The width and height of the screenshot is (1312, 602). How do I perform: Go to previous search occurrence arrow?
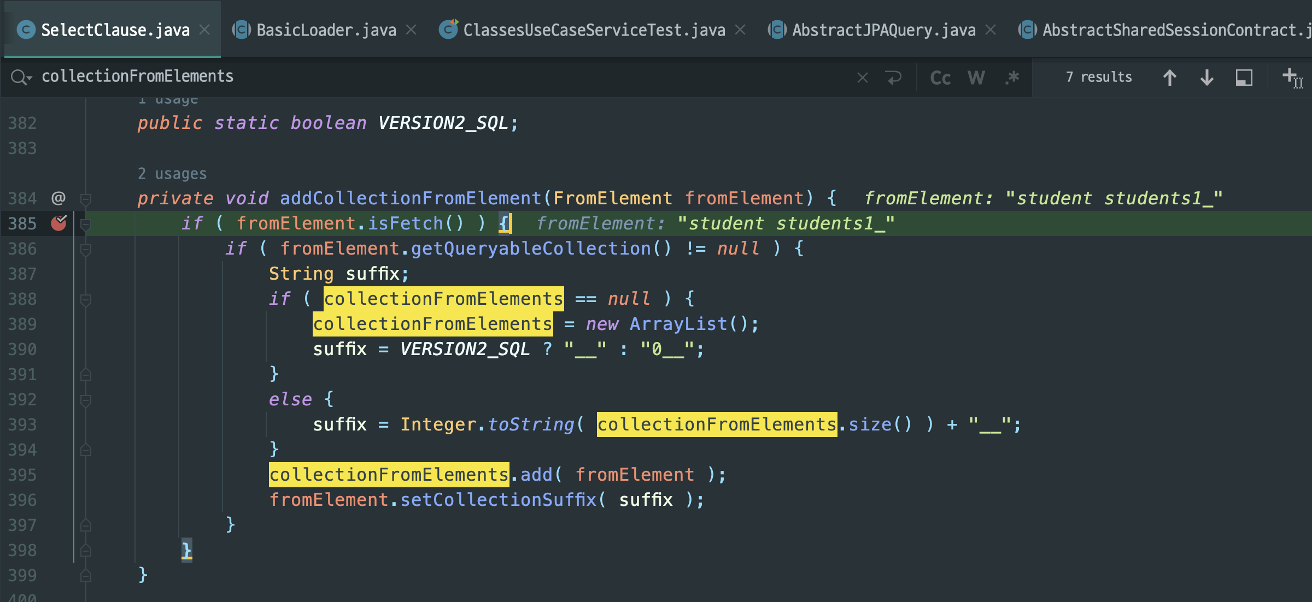click(x=1169, y=78)
